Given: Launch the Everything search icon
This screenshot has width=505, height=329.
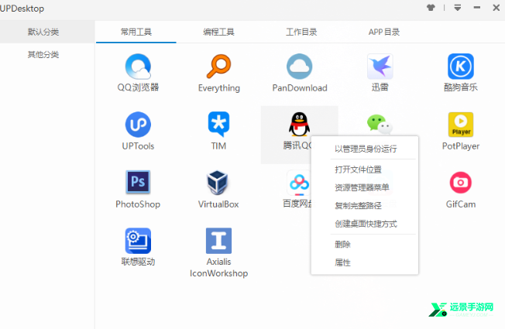Looking at the screenshot, I should (x=218, y=67).
